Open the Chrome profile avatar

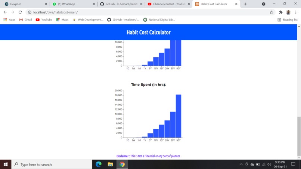click(288, 12)
